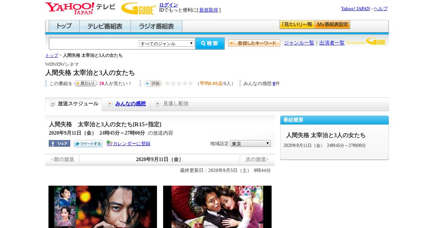Open the みんなの感想 0件 count link
The width and height of the screenshot is (434, 228).
[x=274, y=84]
